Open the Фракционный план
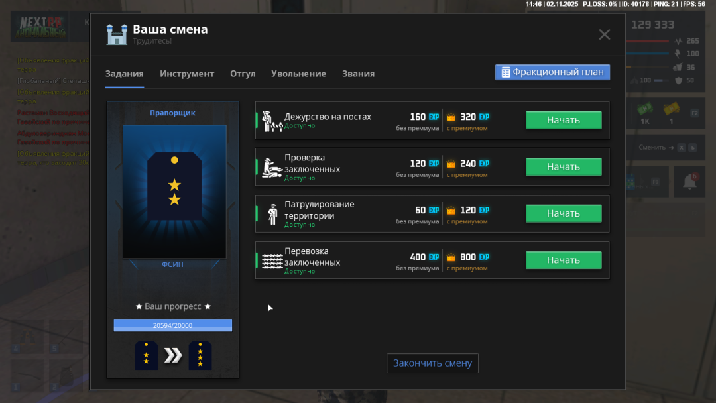Image resolution: width=716 pixels, height=403 pixels. (552, 72)
